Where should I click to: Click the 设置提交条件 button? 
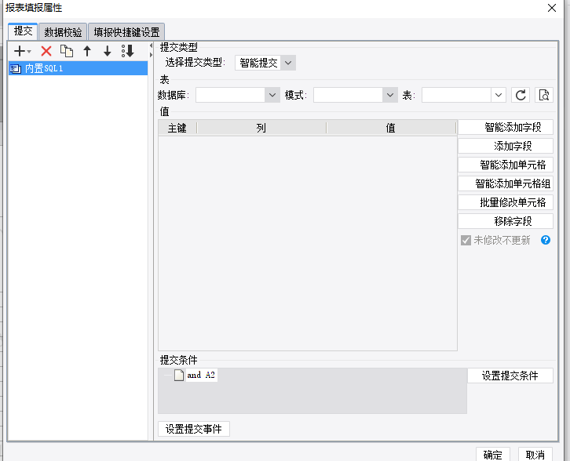[510, 376]
